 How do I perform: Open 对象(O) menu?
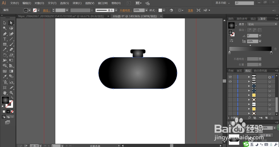(x=39, y=3)
